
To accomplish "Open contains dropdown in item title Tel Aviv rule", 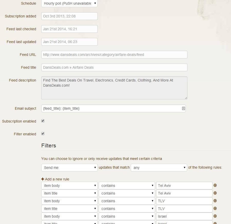I will (x=127, y=193).
